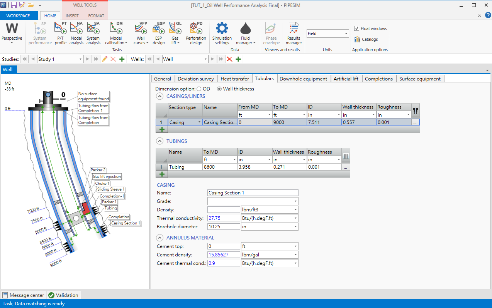Run the P/T profile task
This screenshot has width=492, height=308.
60,33
